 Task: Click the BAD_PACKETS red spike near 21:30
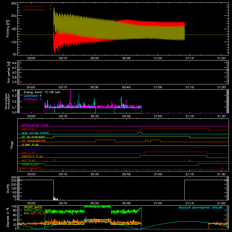pos(223,168)
